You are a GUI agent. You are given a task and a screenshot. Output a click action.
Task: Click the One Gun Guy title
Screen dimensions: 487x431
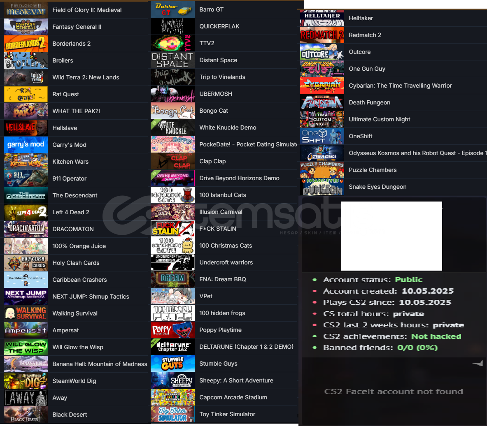point(367,69)
